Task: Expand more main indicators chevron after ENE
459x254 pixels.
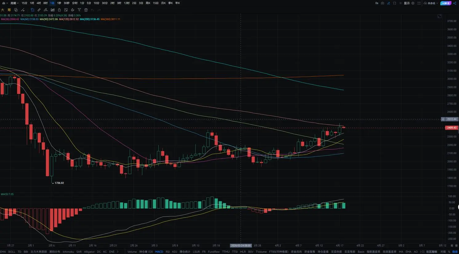Action: click(x=118, y=252)
